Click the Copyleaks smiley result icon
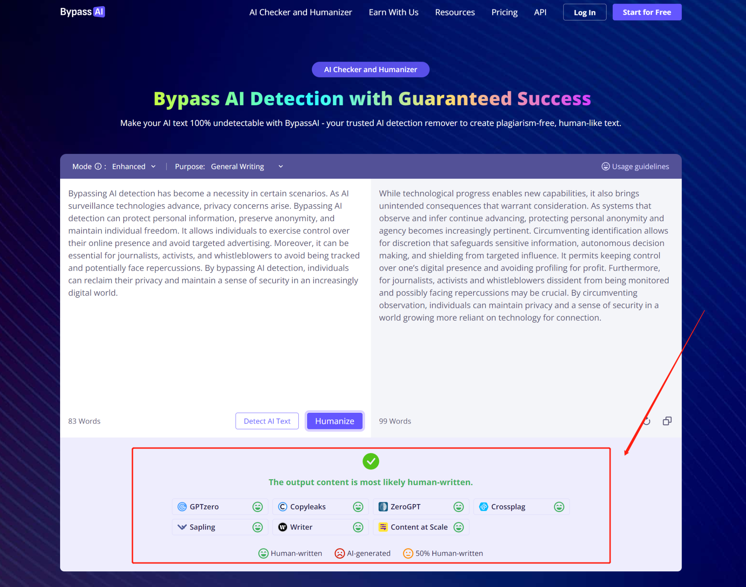The height and width of the screenshot is (587, 746). [358, 507]
